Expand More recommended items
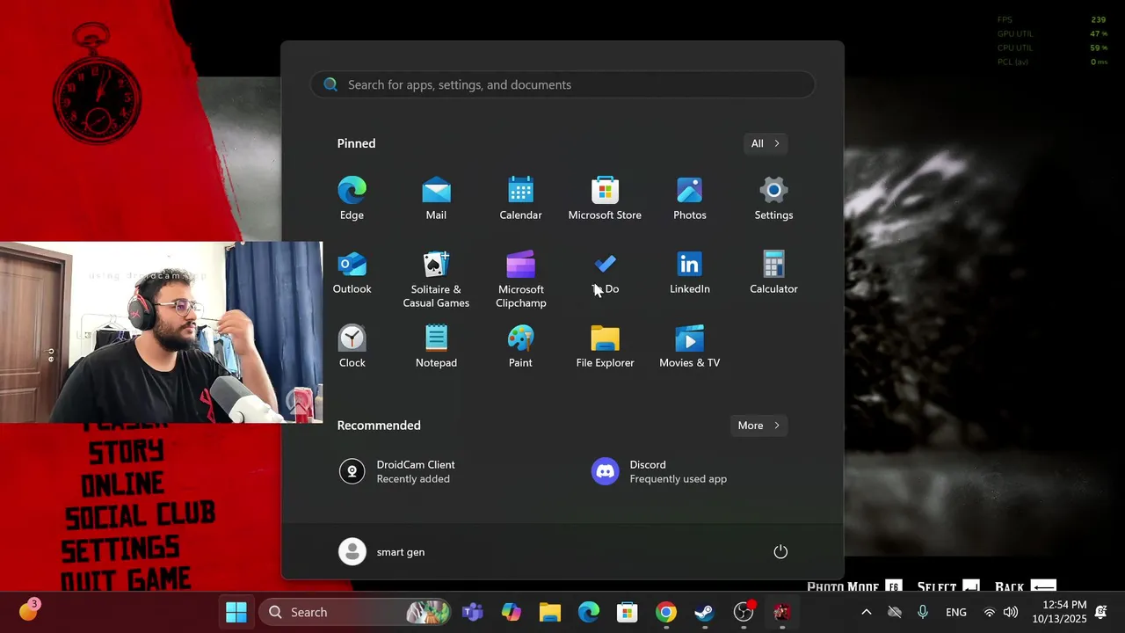1125x633 pixels. (758, 426)
